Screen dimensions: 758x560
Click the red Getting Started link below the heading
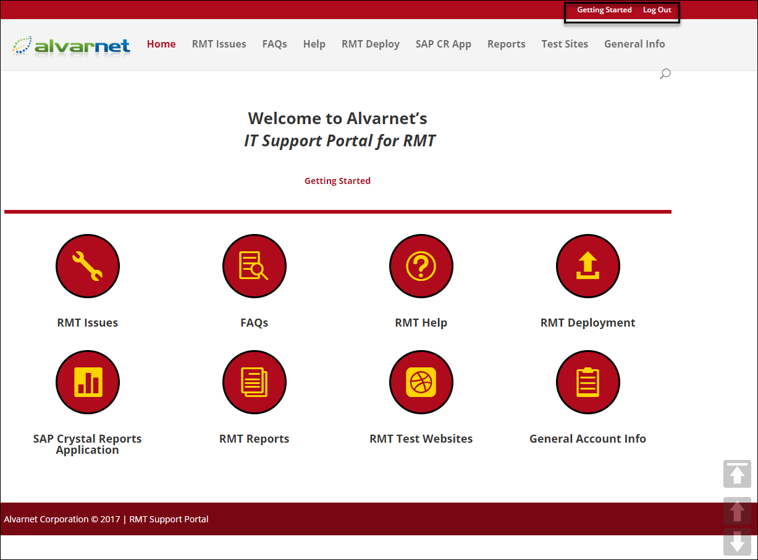point(337,181)
